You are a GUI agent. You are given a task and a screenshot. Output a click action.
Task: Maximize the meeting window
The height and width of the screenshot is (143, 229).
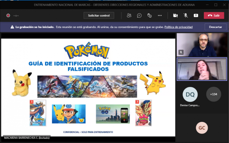[216, 5]
